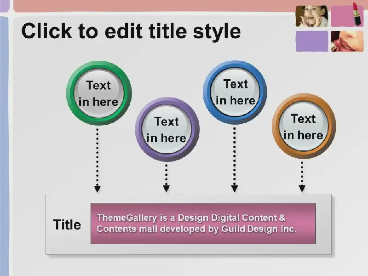Select the woman's face photo thumbnail
The width and height of the screenshot is (368, 276).
tap(312, 16)
